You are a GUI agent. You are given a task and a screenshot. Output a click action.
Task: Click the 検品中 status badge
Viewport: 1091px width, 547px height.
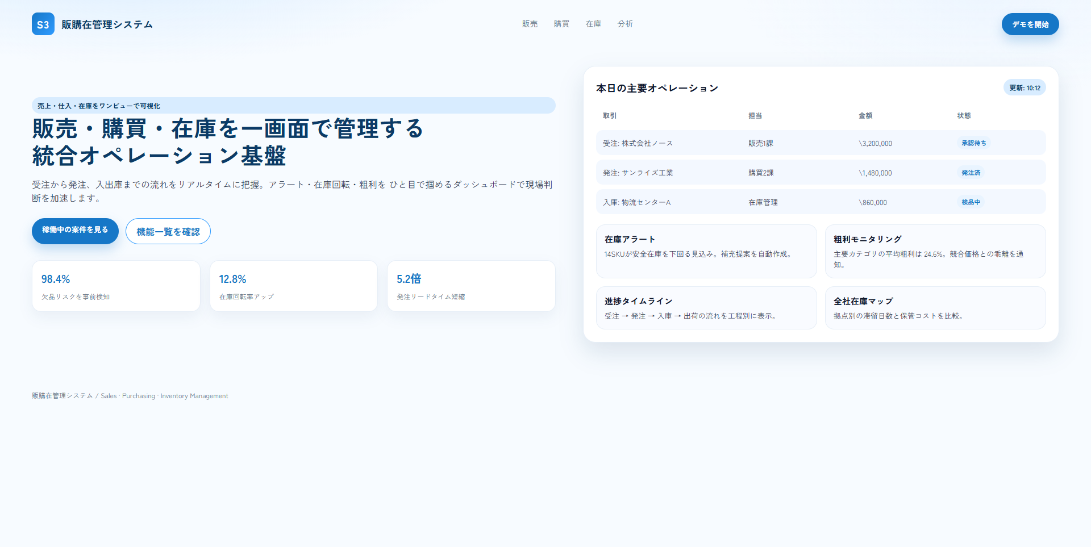971,202
